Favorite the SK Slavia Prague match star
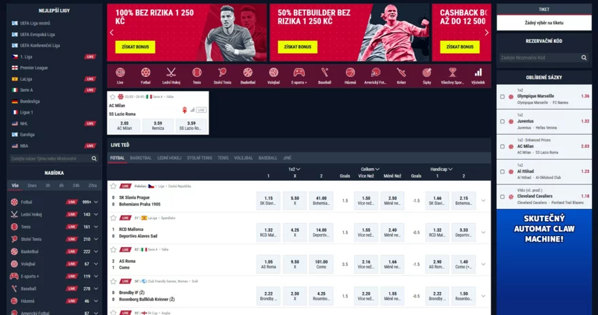Viewport: 598px width, 315px height. coord(113,186)
